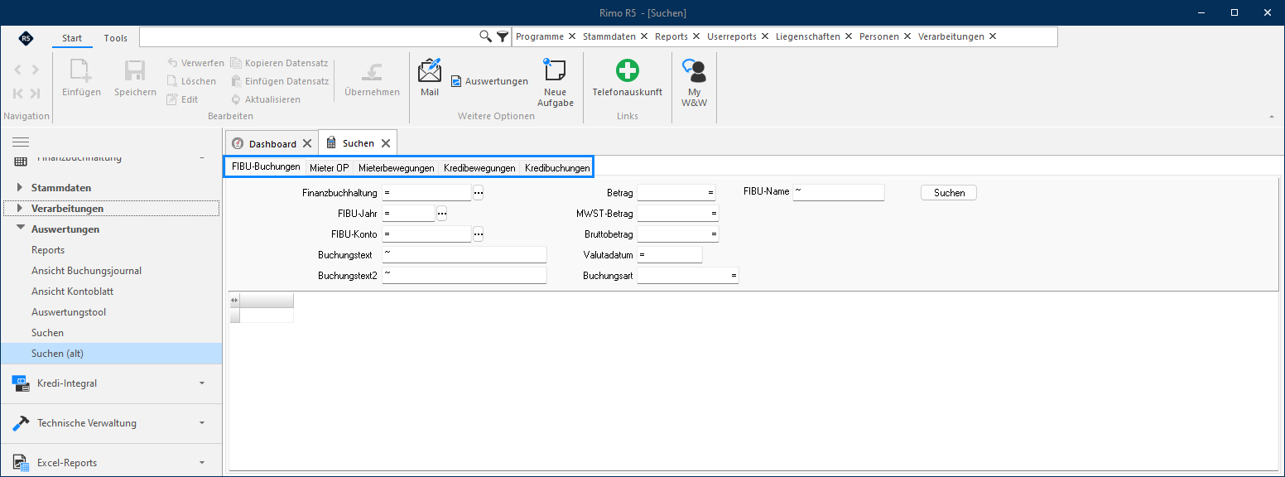Expand the Verarbeitungen sidebar tree node

20,209
